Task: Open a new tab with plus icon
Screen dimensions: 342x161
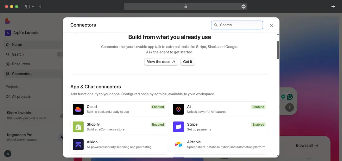Action: pos(333,7)
